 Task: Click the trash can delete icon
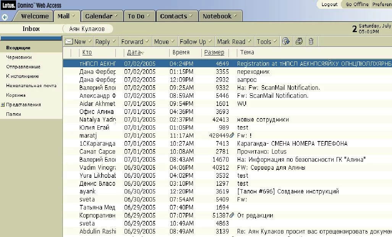pyautogui.click(x=311, y=42)
